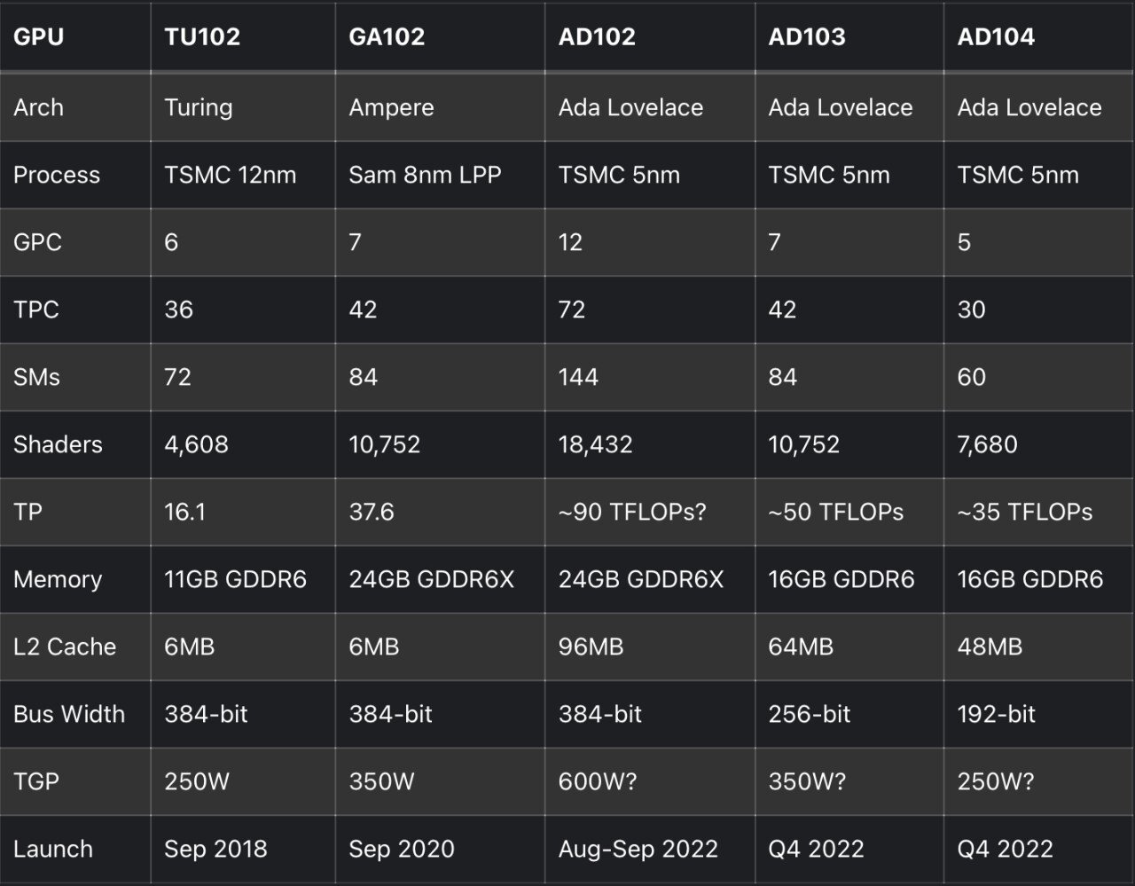Click the GA102 column header
Image resolution: width=1135 pixels, height=886 pixels.
pyautogui.click(x=387, y=37)
